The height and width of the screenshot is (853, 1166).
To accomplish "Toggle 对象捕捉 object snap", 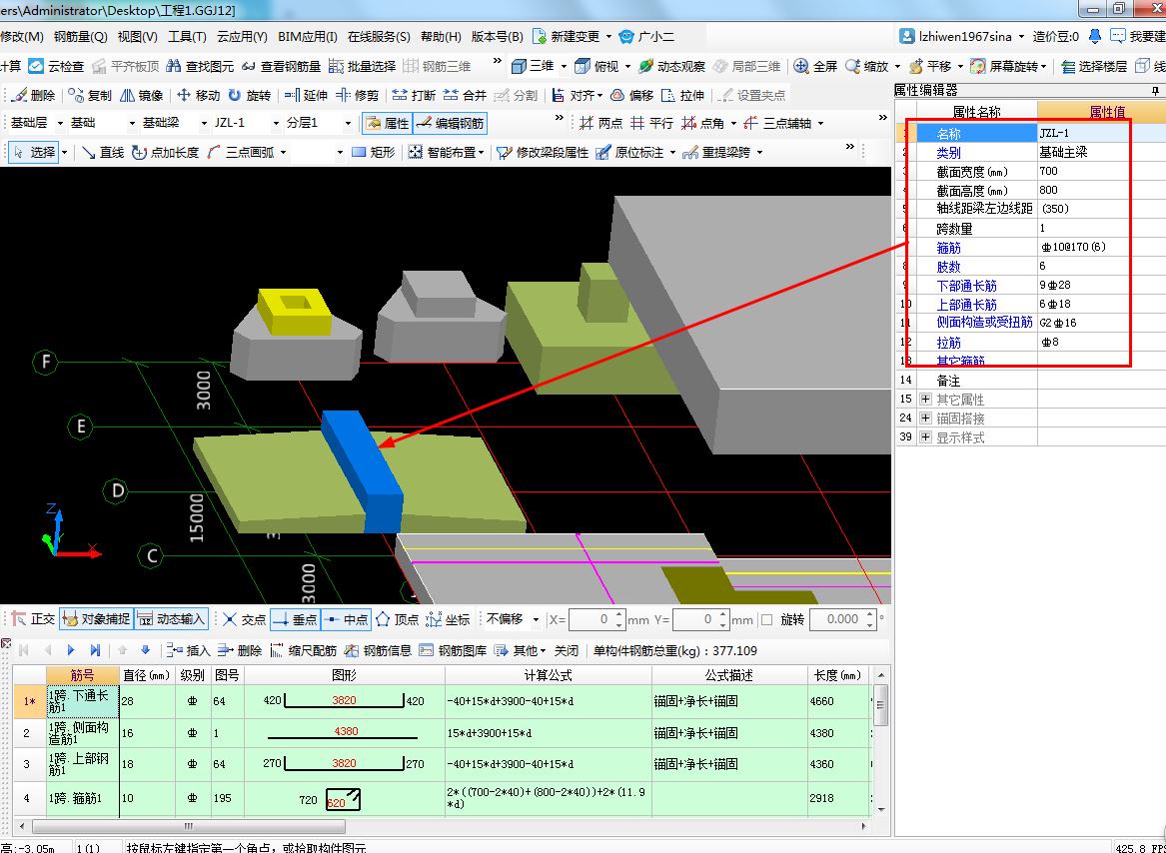I will pos(96,618).
